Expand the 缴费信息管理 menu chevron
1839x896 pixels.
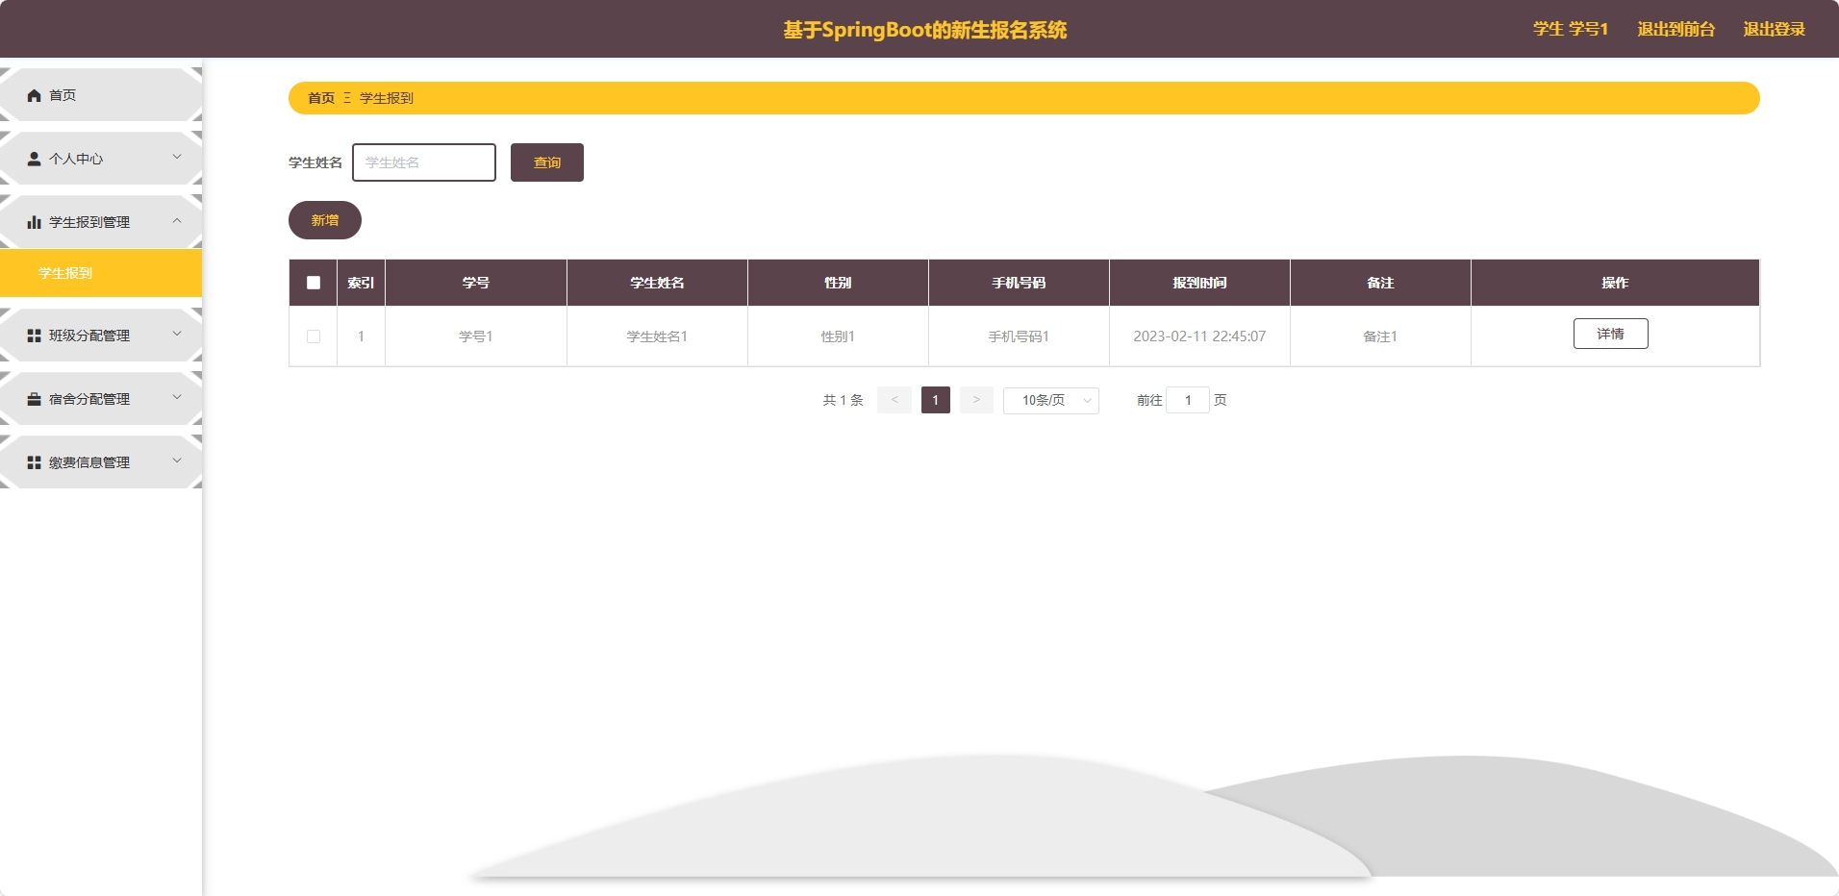[x=177, y=460]
